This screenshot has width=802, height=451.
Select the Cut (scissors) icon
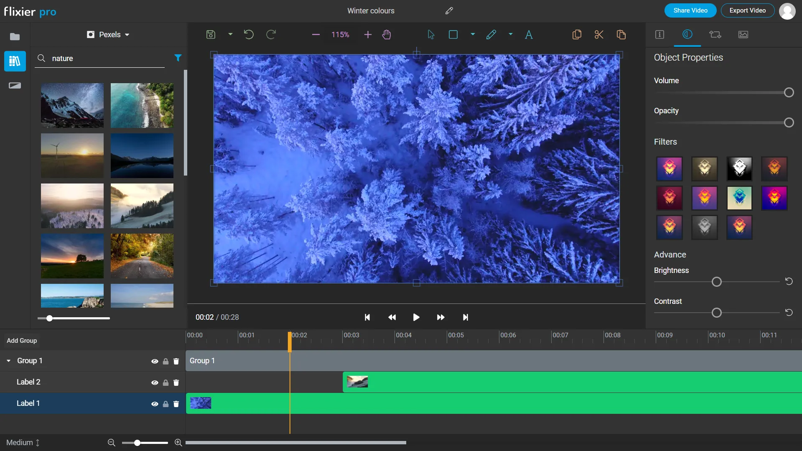tap(598, 35)
